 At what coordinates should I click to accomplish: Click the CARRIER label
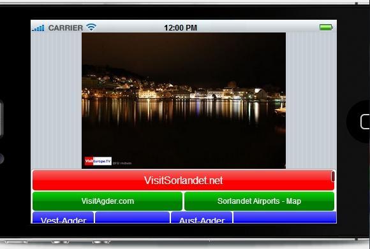coord(66,28)
